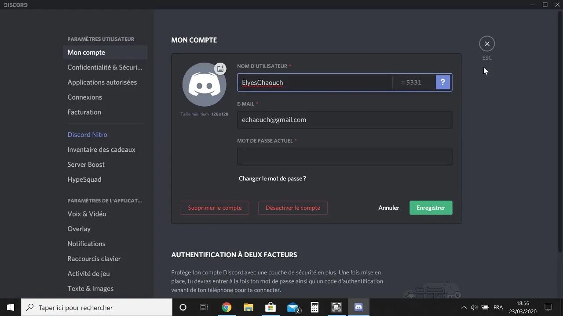The height and width of the screenshot is (316, 563).
Task: Click the Windows taskbar search box
Action: (x=97, y=307)
